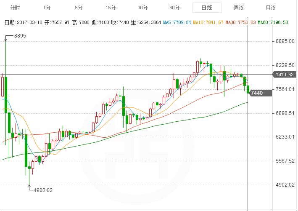Click the opening price 开:7657.97
The height and width of the screenshot is (211, 298).
pyautogui.click(x=57, y=22)
